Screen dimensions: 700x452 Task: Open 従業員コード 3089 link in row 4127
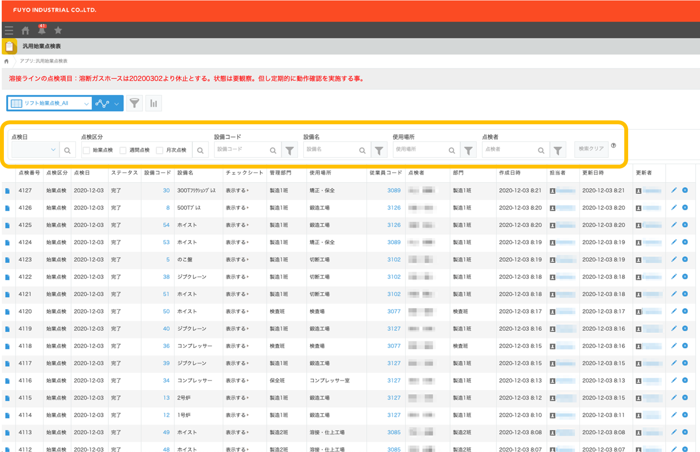click(394, 190)
